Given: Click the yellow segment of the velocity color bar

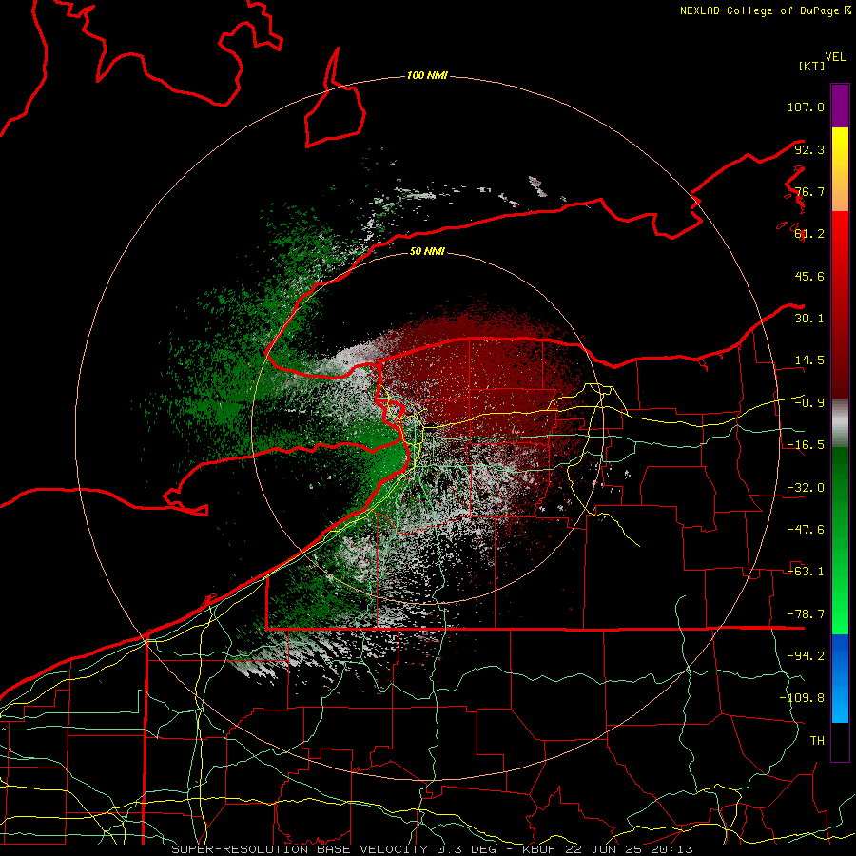Looking at the screenshot, I should (x=840, y=147).
